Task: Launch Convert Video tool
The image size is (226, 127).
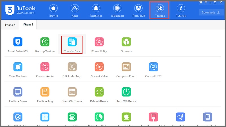Action: [x=99, y=70]
